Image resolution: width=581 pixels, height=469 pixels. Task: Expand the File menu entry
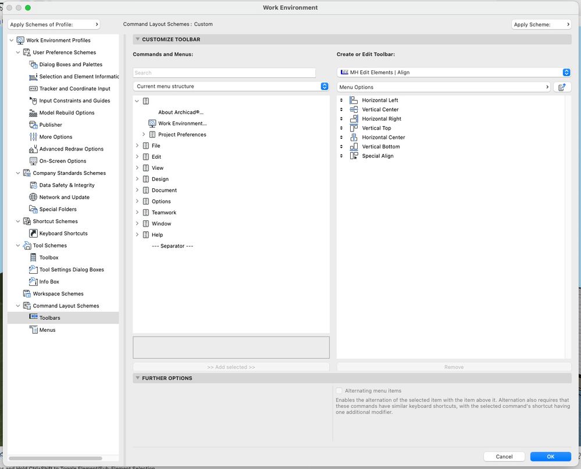pos(137,145)
